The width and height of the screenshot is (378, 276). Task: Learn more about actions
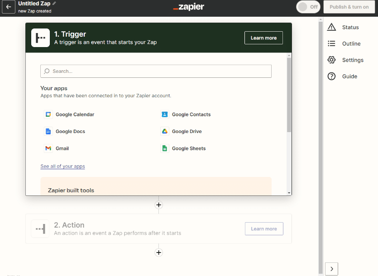(264, 228)
